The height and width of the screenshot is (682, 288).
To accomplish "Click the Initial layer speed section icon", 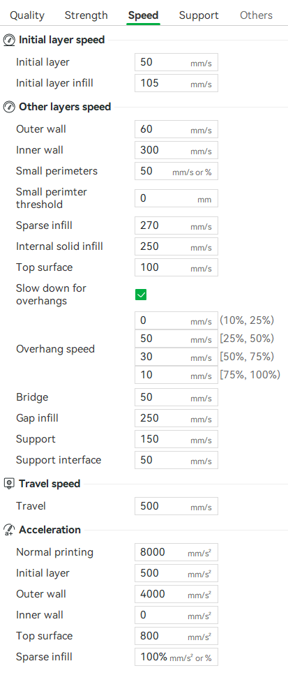I will (8, 40).
